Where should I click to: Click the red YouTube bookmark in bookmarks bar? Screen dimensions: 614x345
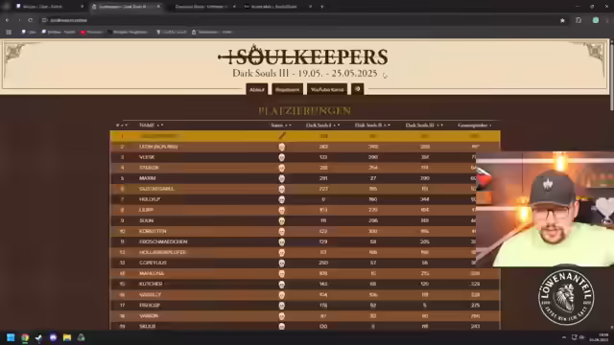(91, 32)
